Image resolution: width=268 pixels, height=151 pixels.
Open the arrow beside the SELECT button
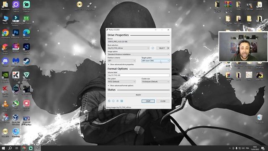pos(168,48)
